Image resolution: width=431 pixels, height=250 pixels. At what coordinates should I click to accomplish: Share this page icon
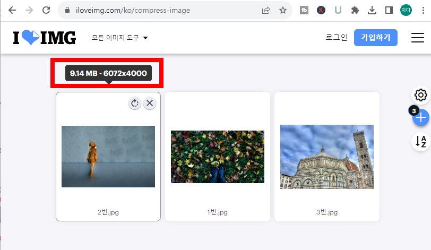coord(266,11)
